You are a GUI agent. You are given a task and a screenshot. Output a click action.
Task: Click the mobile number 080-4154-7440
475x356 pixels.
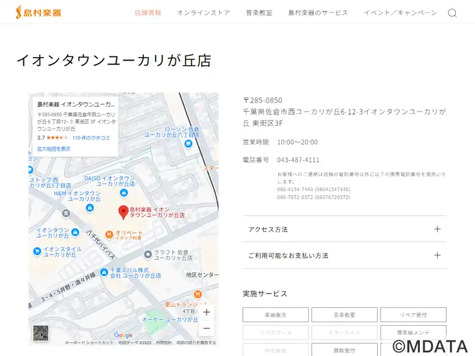pos(313,189)
